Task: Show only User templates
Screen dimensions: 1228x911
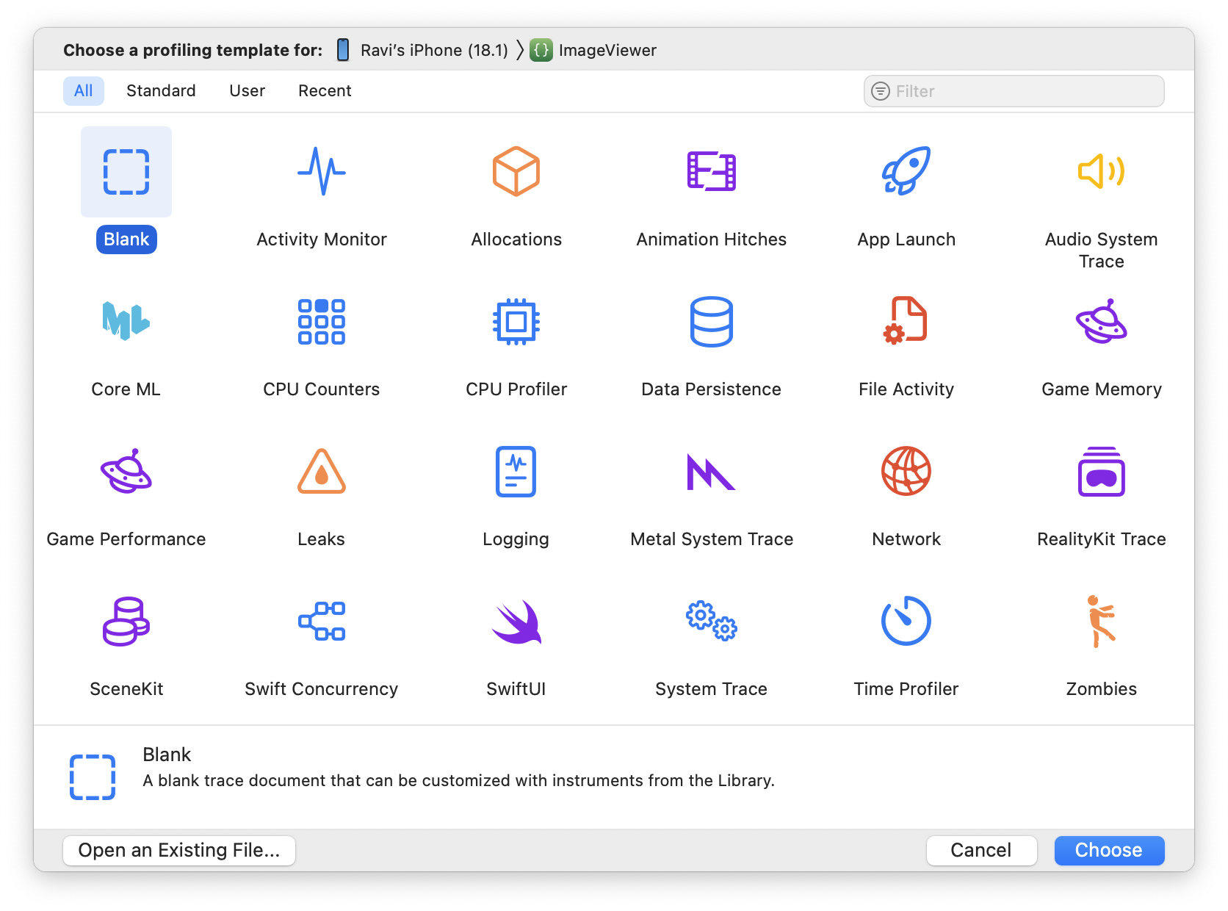Action: (247, 90)
